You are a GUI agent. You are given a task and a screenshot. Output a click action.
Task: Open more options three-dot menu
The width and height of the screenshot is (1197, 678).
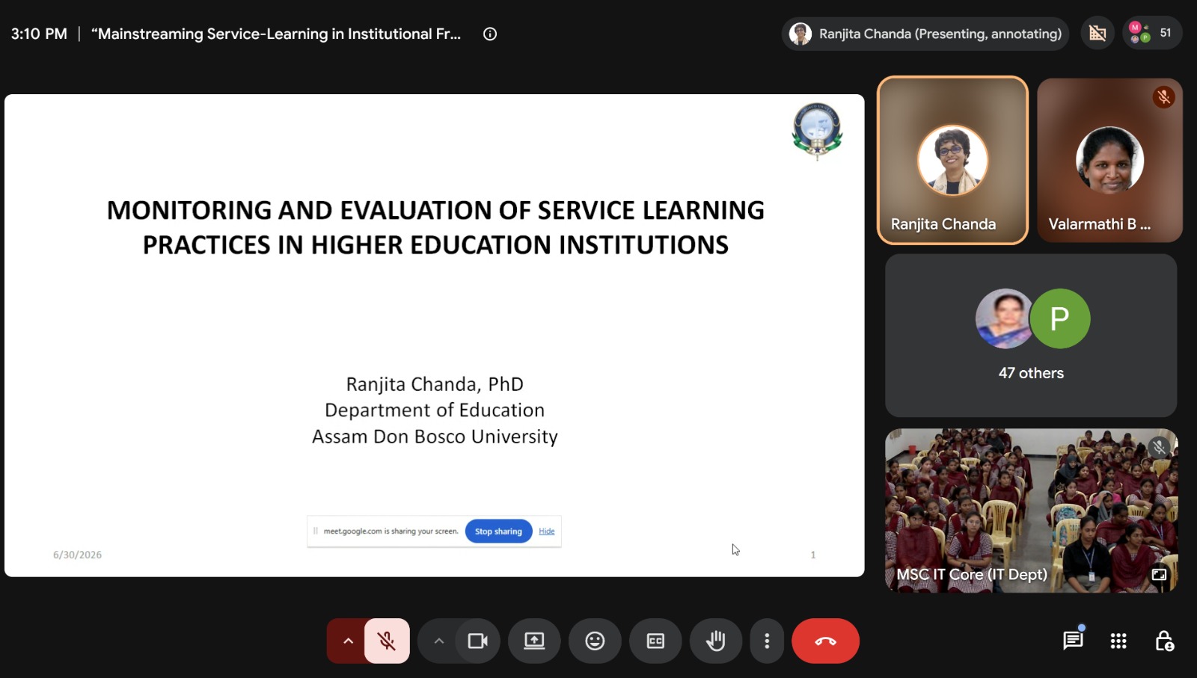tap(767, 641)
